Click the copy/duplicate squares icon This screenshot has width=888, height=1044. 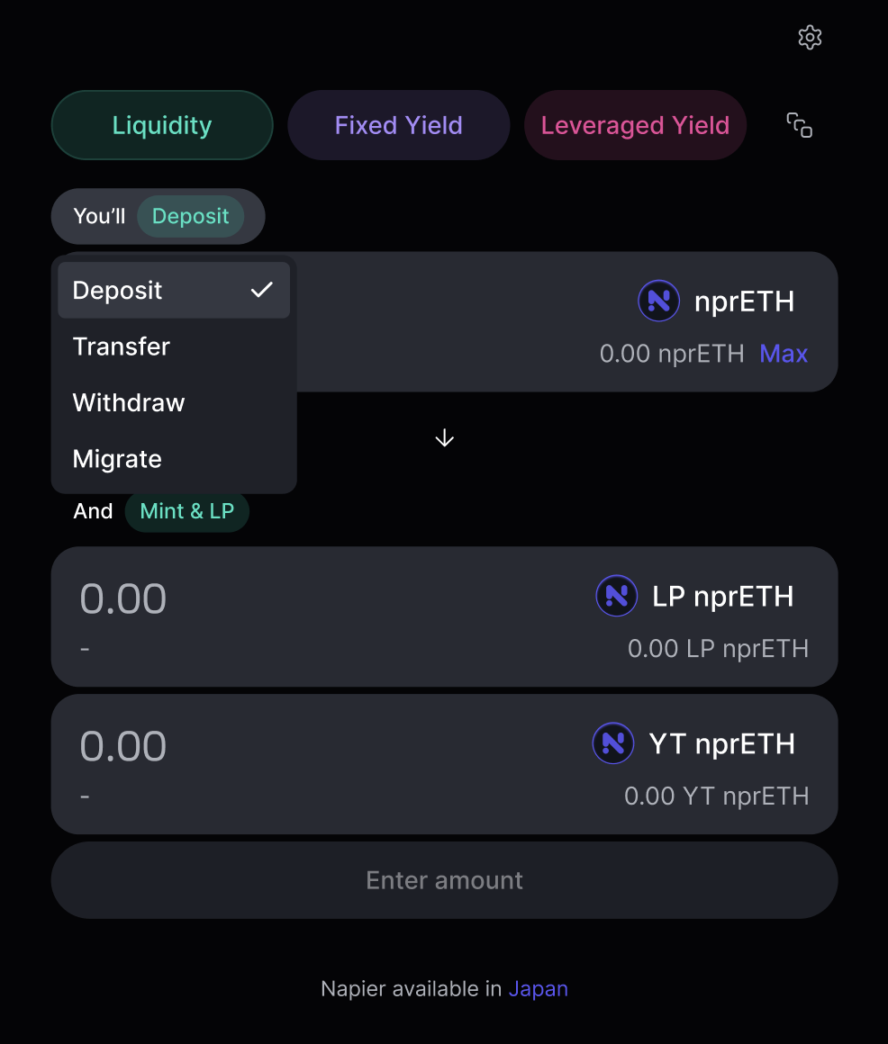(x=800, y=125)
